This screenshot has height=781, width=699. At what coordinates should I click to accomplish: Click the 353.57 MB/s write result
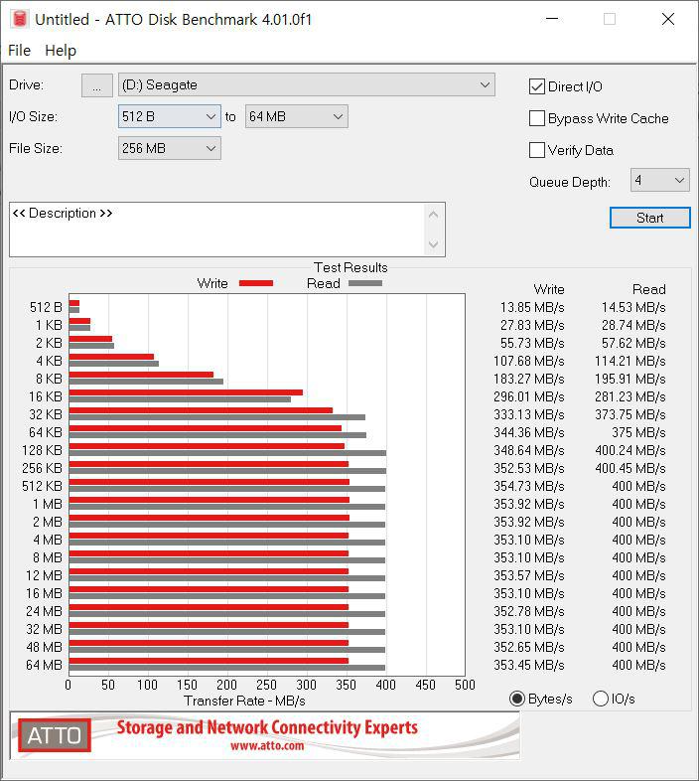point(529,575)
